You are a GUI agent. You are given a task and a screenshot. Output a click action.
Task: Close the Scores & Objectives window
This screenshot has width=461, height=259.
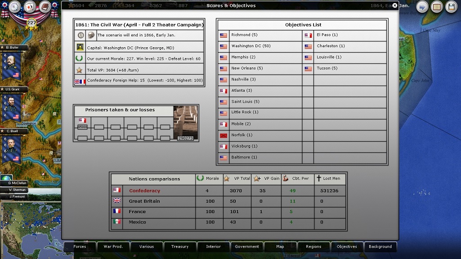(395, 6)
